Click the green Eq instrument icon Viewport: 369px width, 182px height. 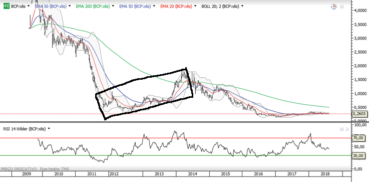click(7, 7)
